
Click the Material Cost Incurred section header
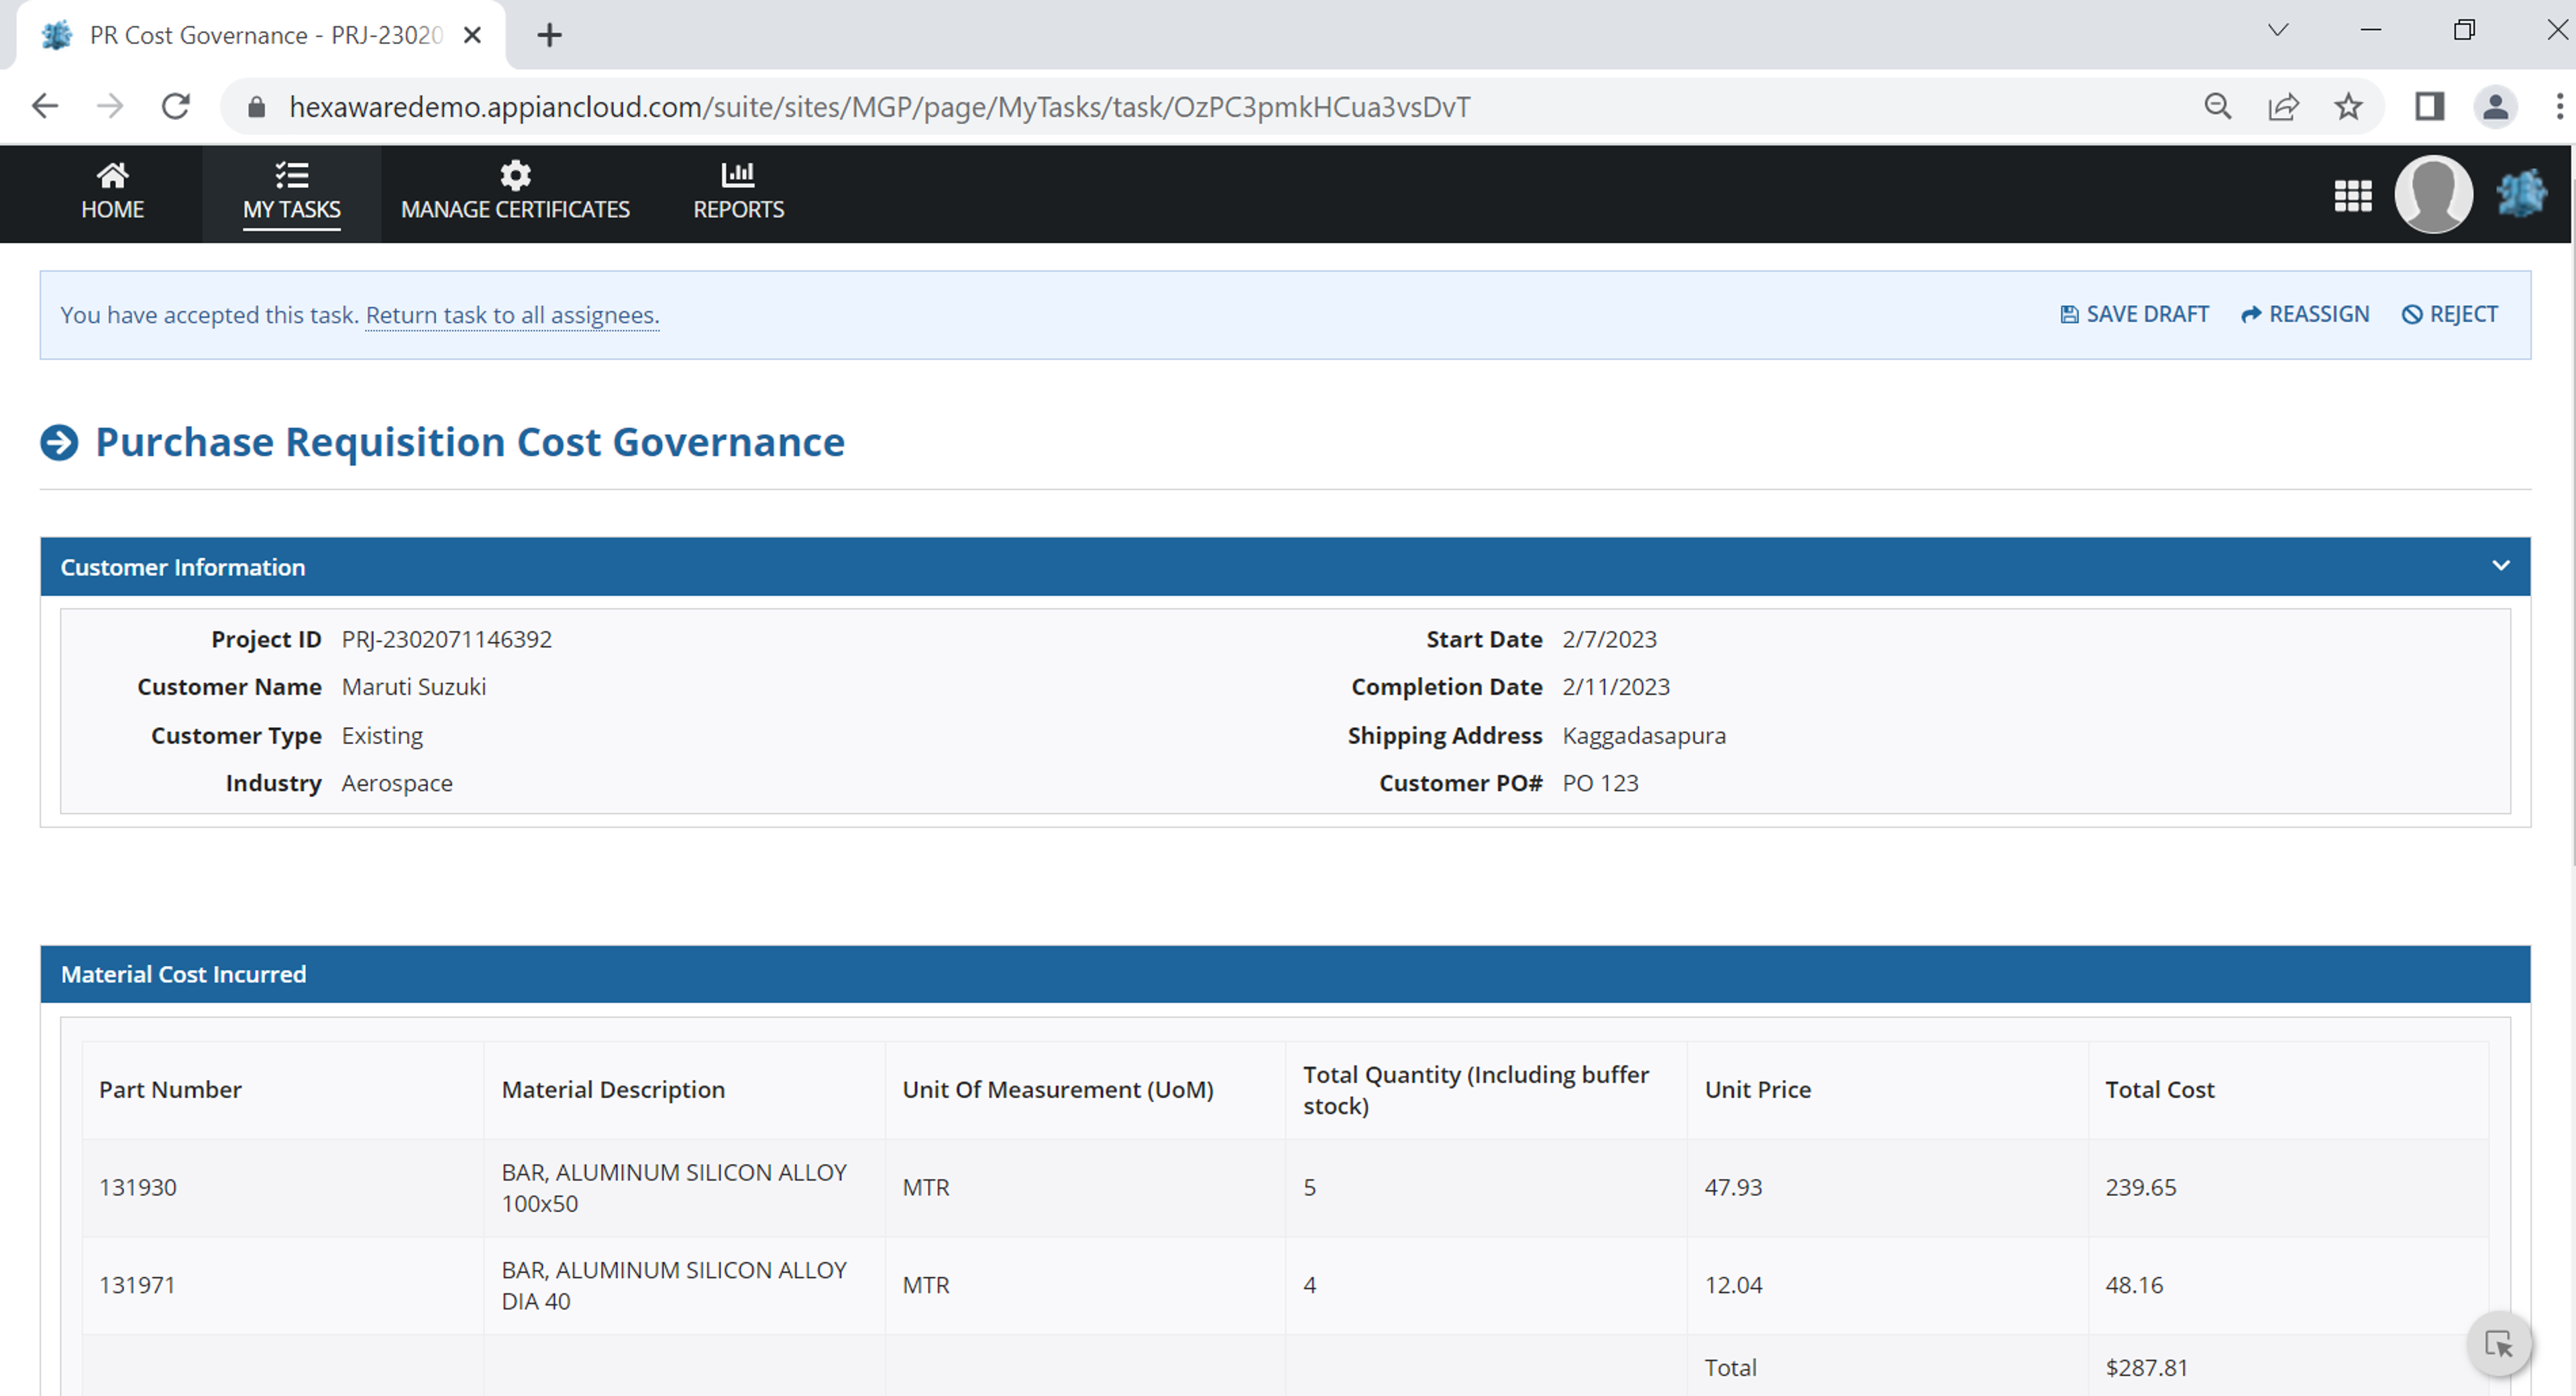pyautogui.click(x=1285, y=974)
